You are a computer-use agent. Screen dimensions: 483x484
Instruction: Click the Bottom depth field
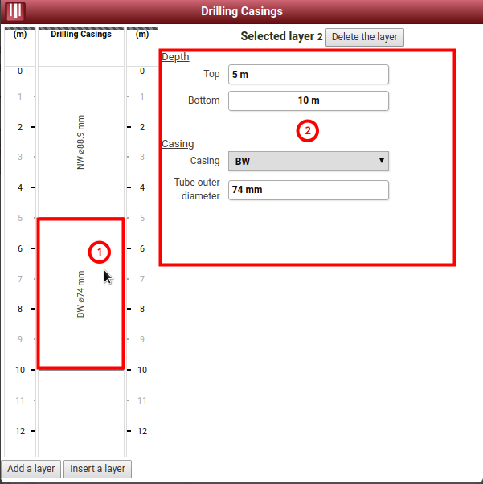pyautogui.click(x=308, y=100)
